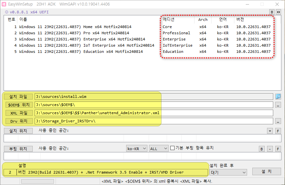Click the install.wim path input field
285x185 pixels.
tap(154, 97)
